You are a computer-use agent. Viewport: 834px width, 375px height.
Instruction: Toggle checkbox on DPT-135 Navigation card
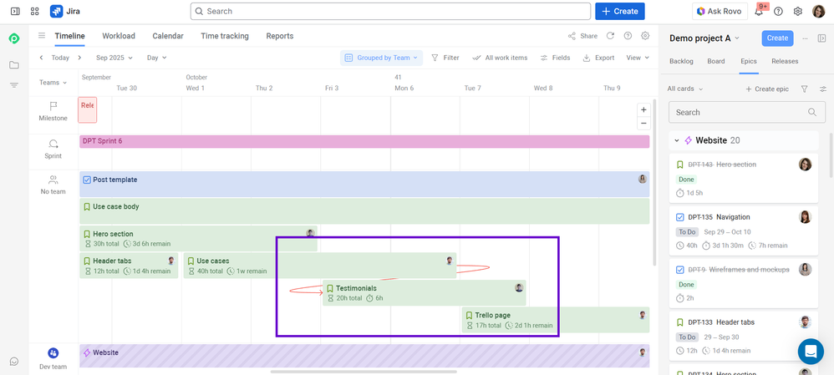tap(679, 217)
